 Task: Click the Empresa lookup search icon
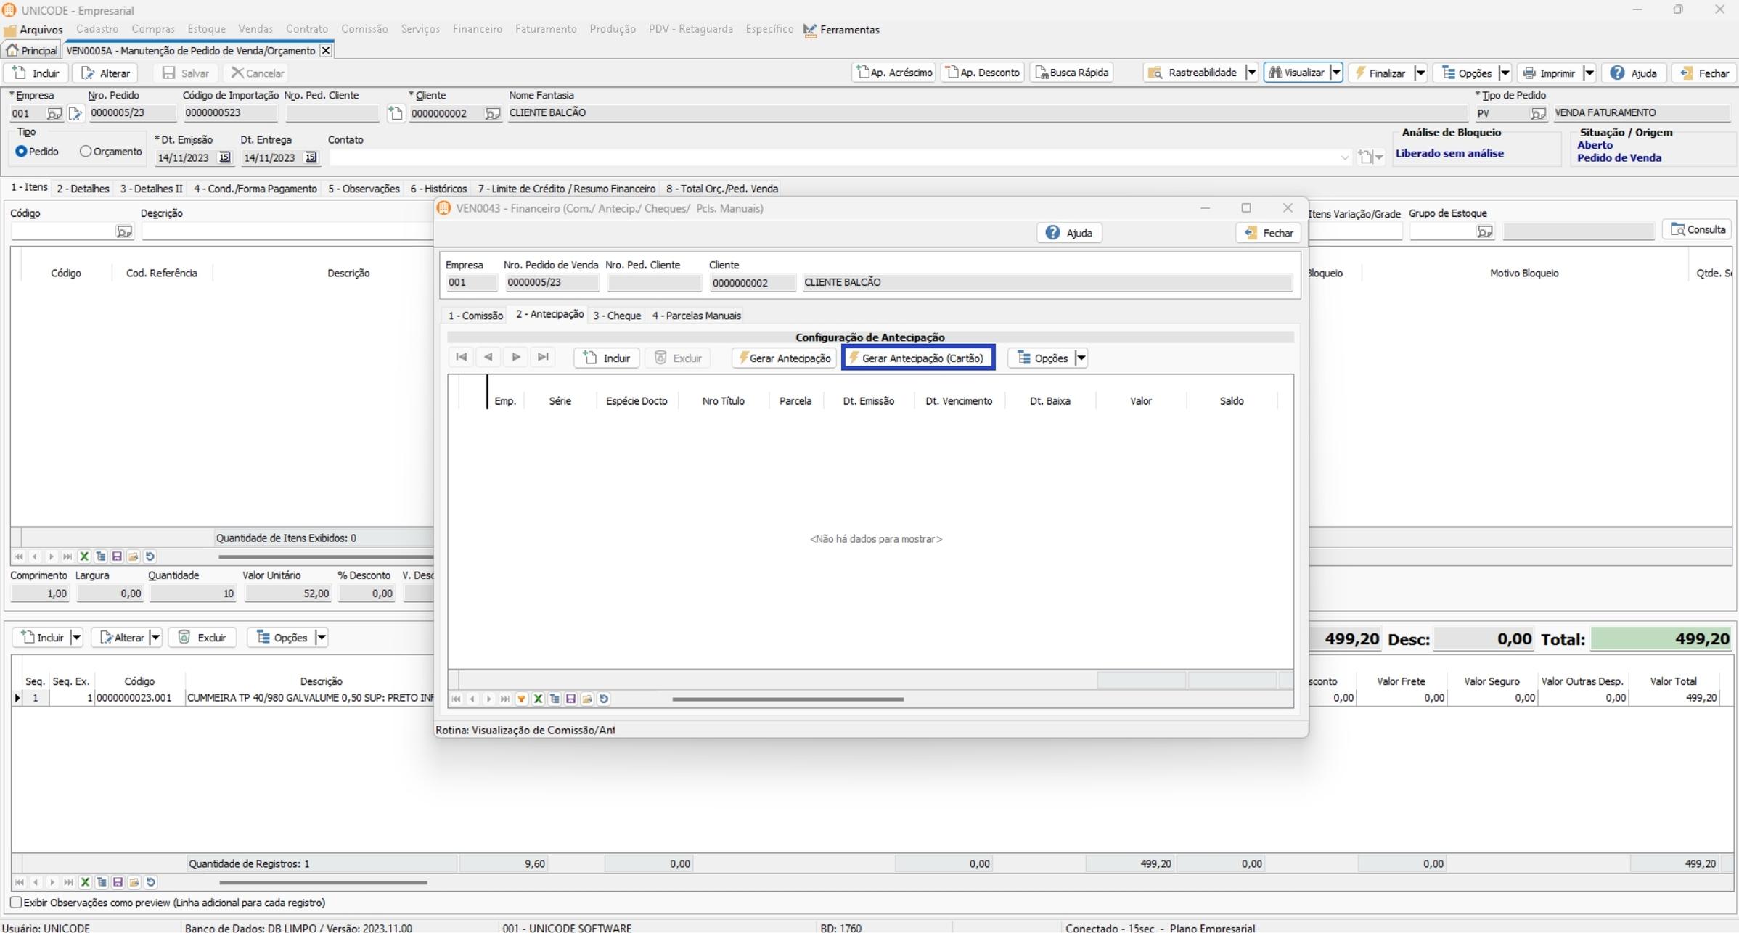[x=54, y=113]
